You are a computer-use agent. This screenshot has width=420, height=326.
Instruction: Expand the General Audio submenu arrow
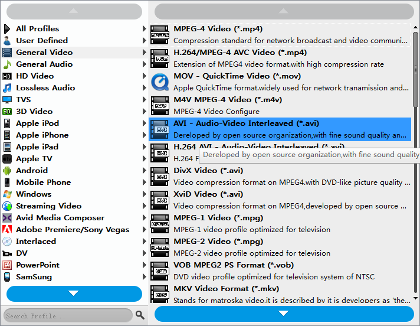(x=144, y=64)
